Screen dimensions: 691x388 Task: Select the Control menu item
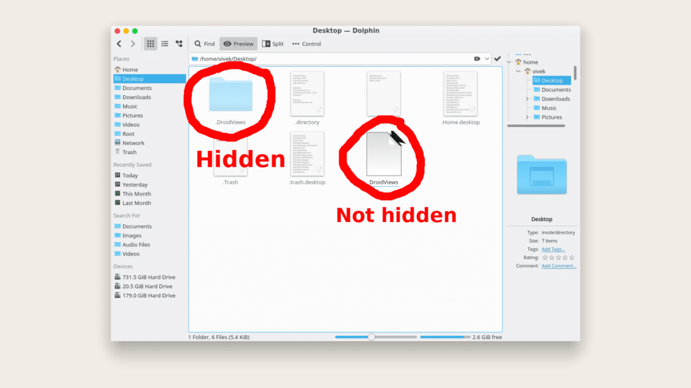(308, 43)
